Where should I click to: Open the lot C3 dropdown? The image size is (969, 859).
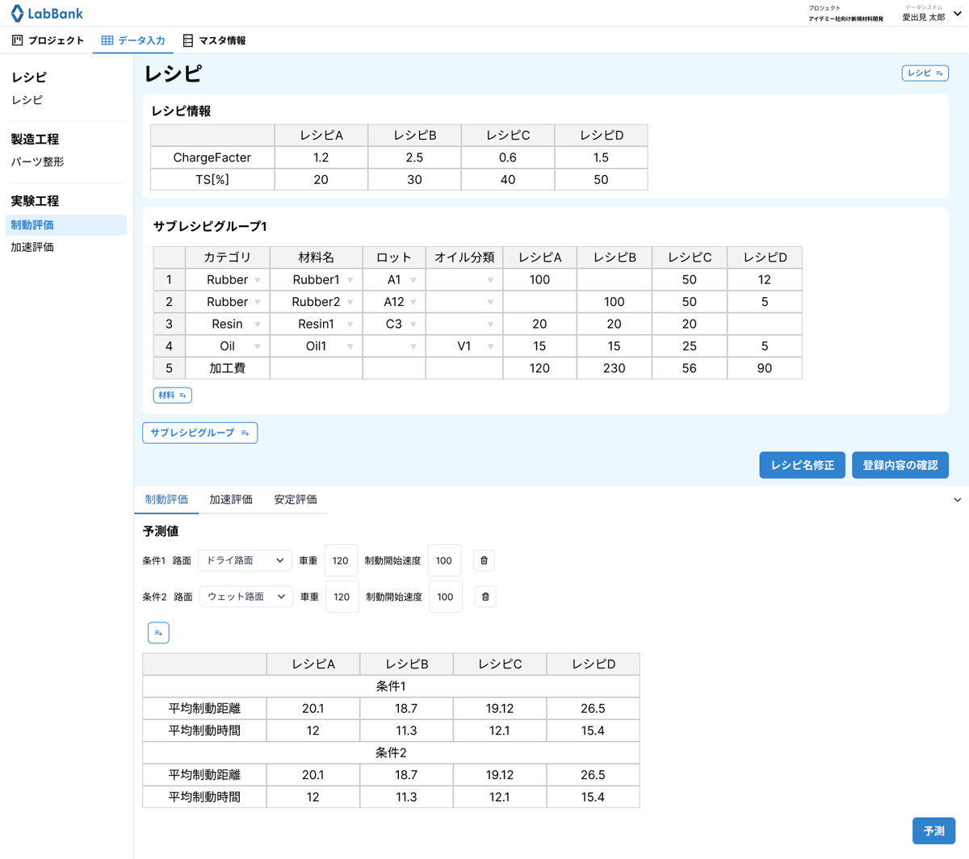click(x=413, y=324)
